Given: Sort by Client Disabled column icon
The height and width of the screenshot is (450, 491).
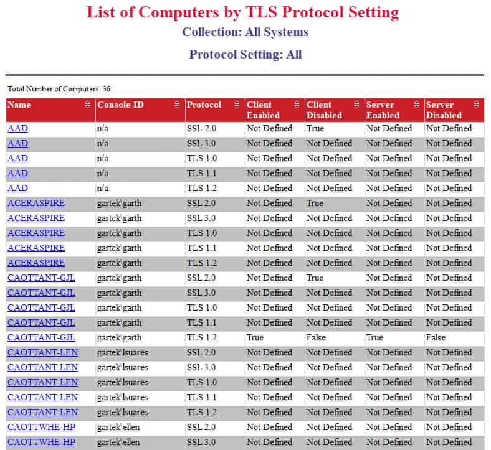Looking at the screenshot, I should tap(356, 105).
